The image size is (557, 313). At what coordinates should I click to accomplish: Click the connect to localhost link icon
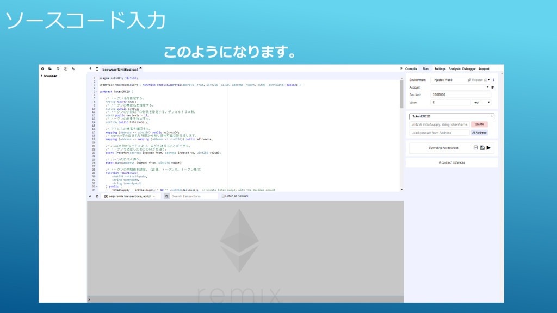(x=73, y=69)
